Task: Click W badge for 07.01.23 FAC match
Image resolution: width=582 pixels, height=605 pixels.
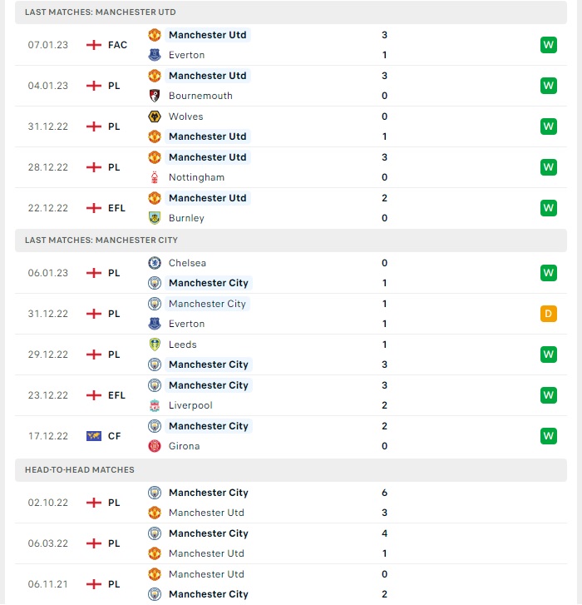Action: pos(549,45)
